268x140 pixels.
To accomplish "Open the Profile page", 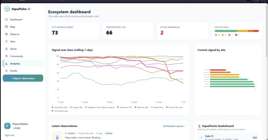I will click(23, 71).
